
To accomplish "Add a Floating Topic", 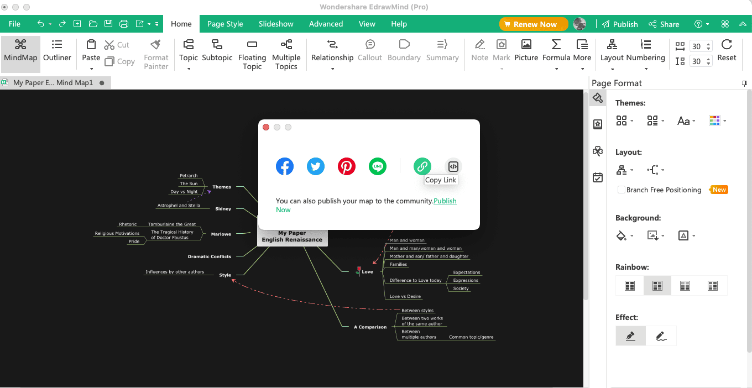I will pos(252,54).
